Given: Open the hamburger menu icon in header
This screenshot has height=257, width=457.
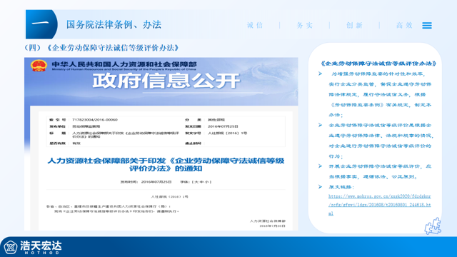Looking at the screenshot, I should tap(427, 26).
